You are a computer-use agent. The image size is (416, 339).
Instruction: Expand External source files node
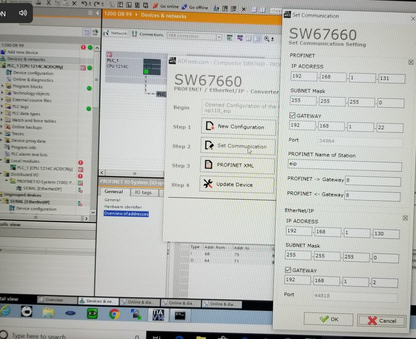tap(2, 99)
